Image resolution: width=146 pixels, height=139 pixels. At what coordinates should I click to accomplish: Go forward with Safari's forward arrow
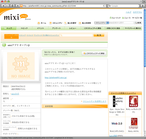tap(7, 6)
